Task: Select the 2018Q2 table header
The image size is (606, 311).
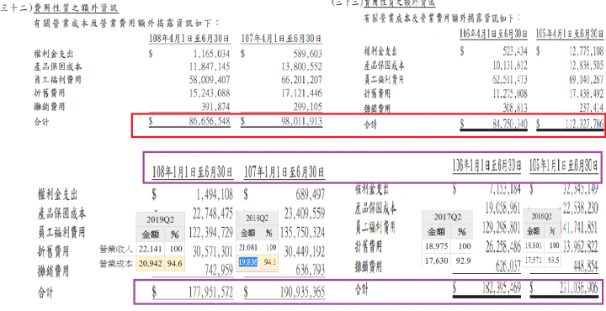Action: click(x=257, y=219)
